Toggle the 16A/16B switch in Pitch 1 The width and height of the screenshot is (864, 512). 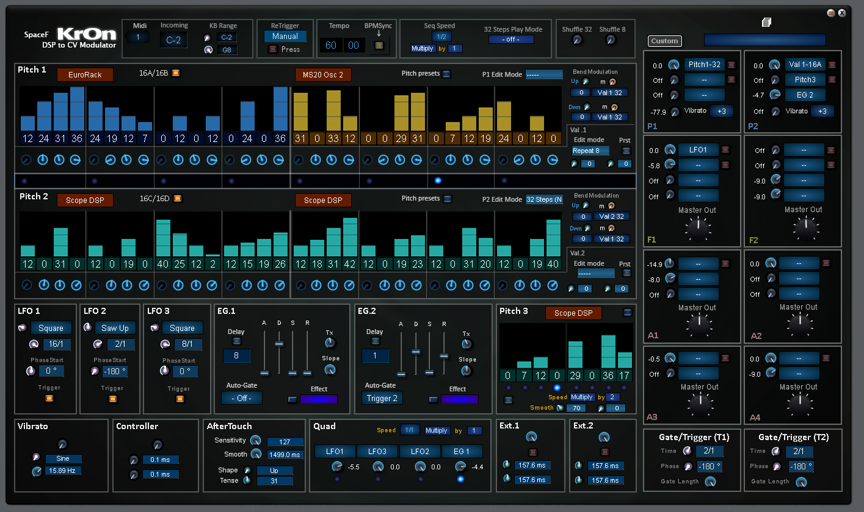176,74
